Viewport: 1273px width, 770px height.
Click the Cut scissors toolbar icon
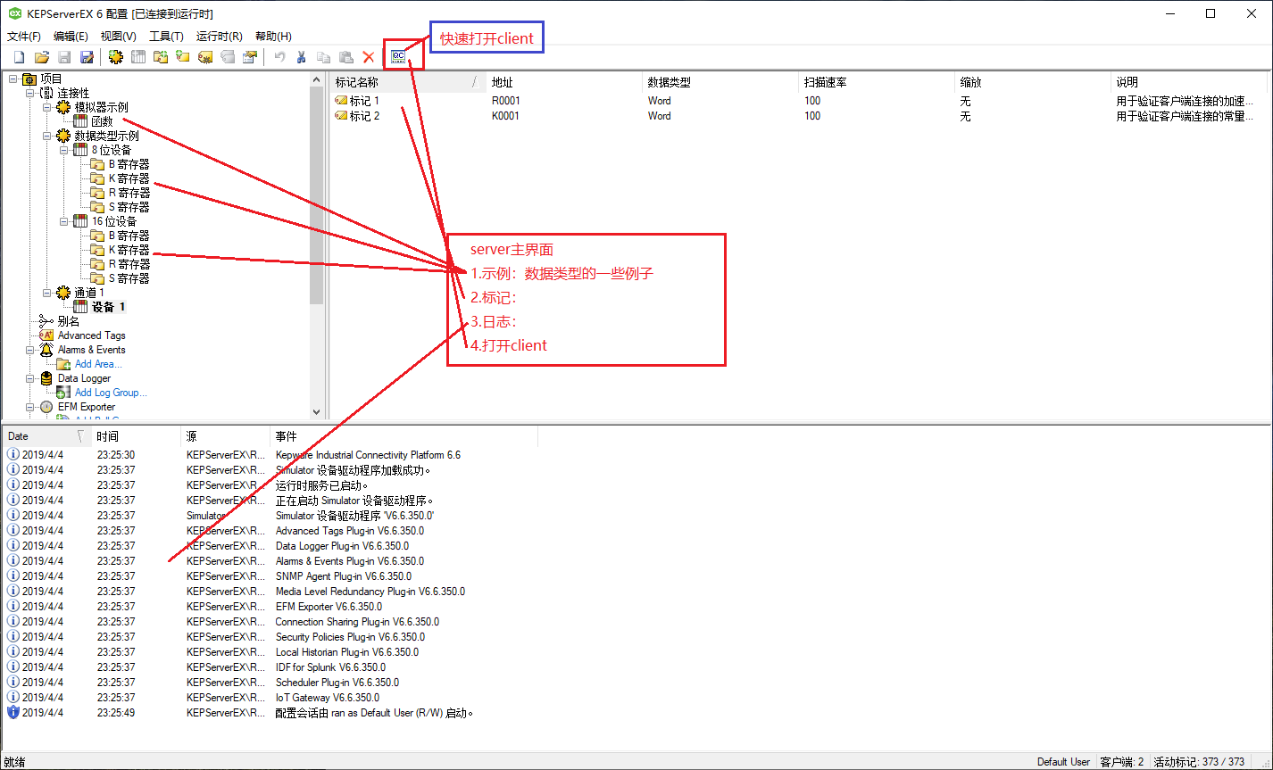pyautogui.click(x=302, y=55)
